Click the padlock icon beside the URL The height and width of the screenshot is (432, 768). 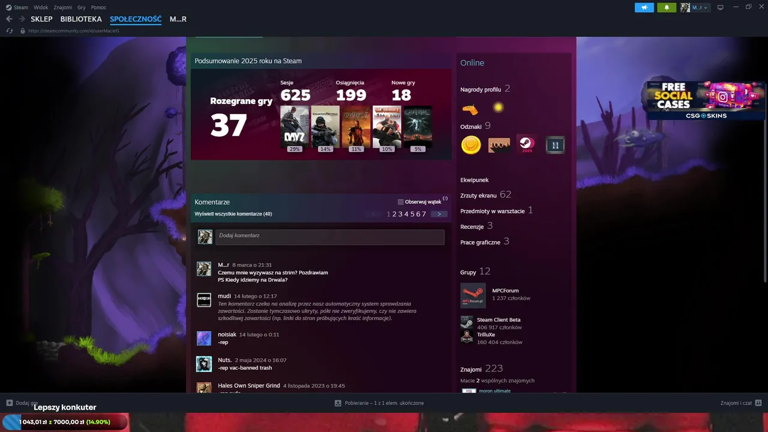(23, 31)
